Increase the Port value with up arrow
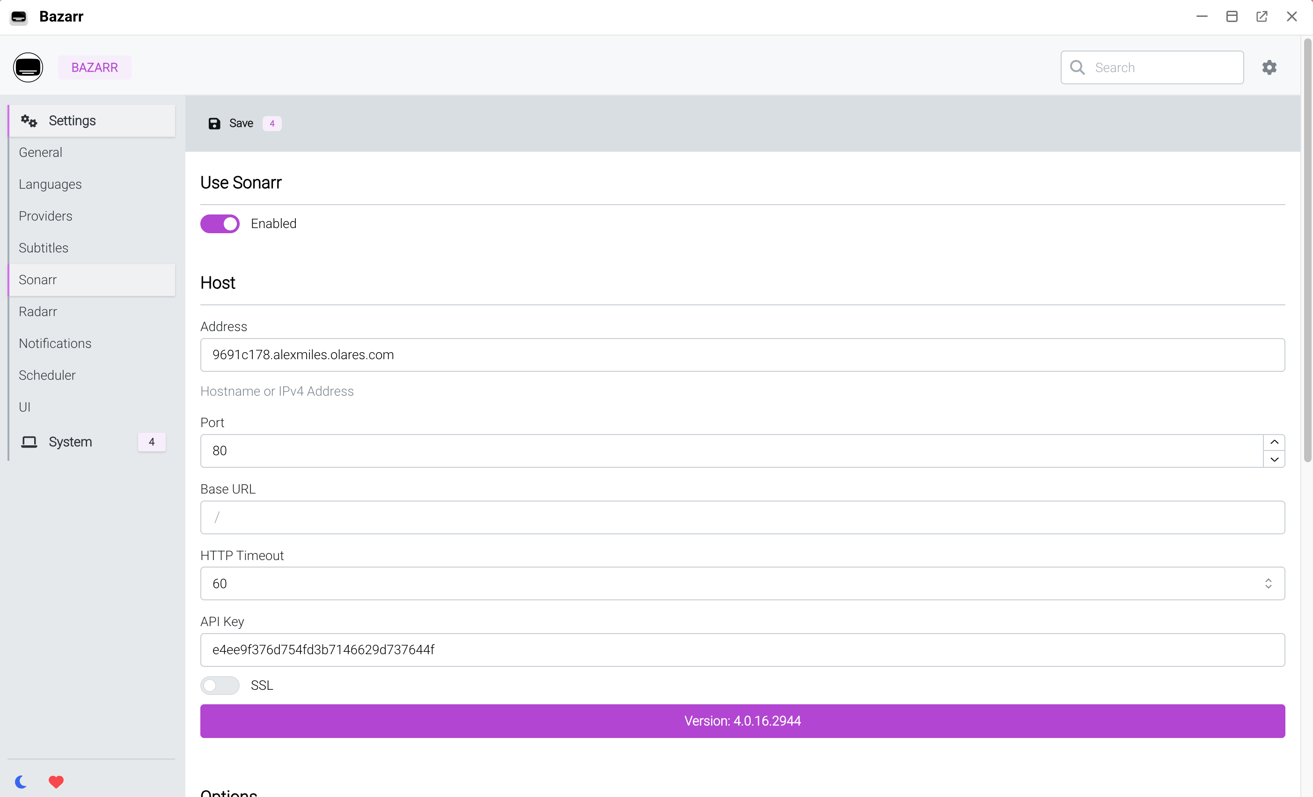Image resolution: width=1313 pixels, height=797 pixels. (x=1274, y=443)
